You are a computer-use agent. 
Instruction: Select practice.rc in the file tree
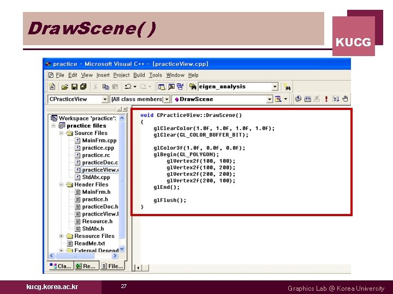point(96,155)
